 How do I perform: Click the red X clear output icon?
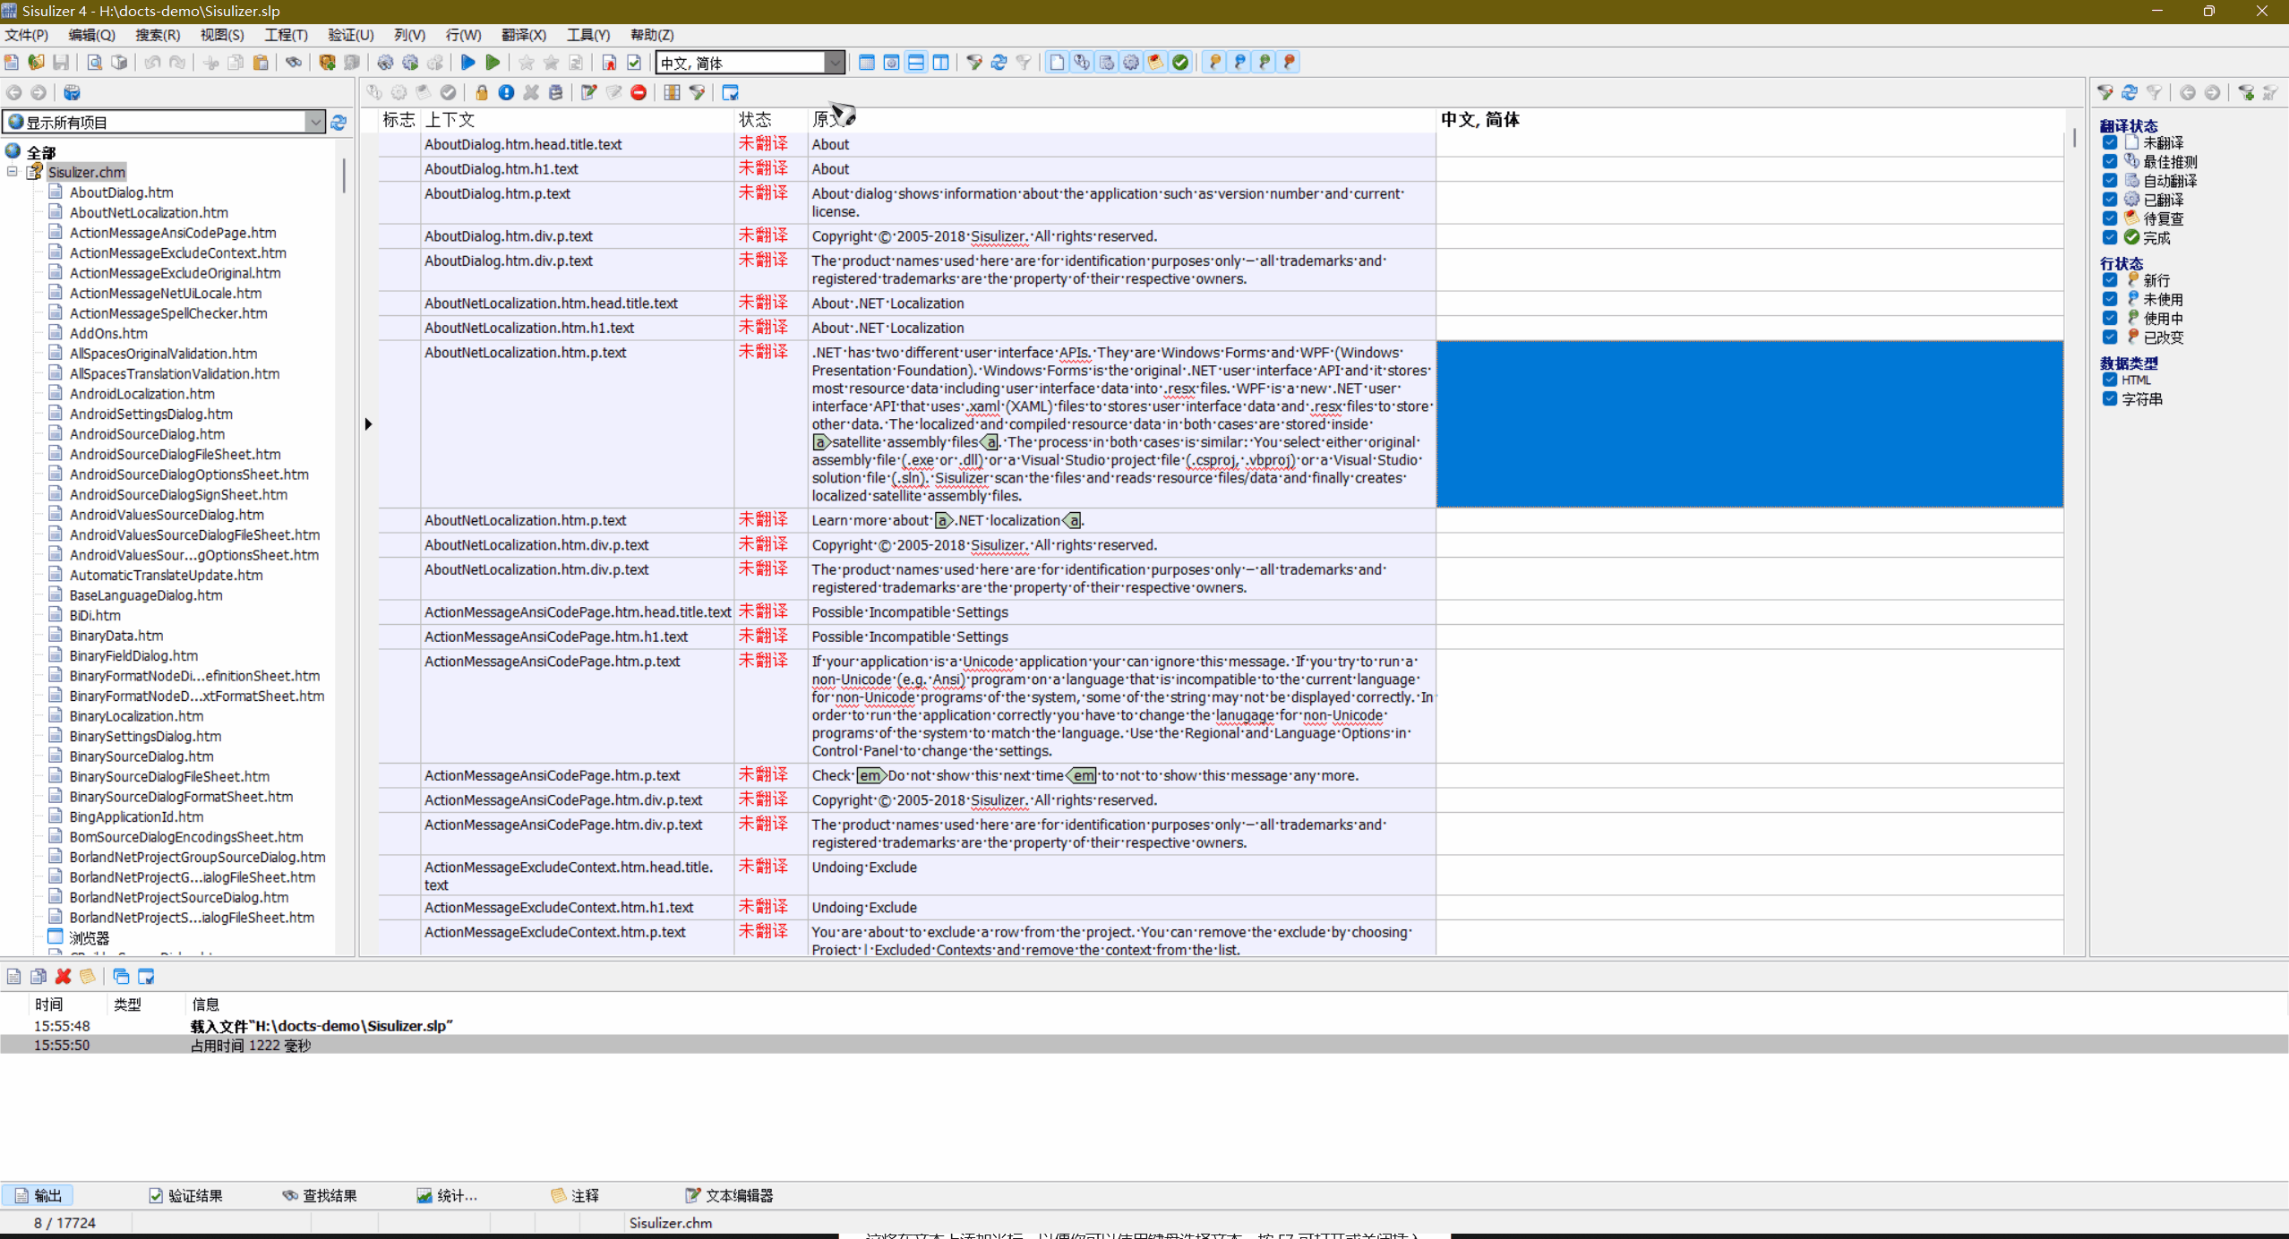point(63,976)
